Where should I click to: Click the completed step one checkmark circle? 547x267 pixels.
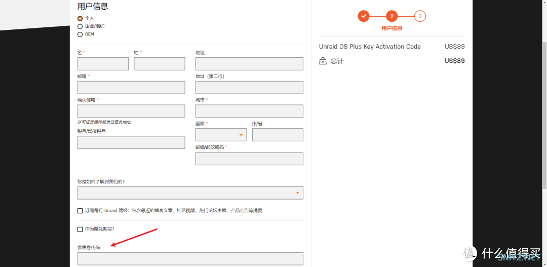coord(364,16)
